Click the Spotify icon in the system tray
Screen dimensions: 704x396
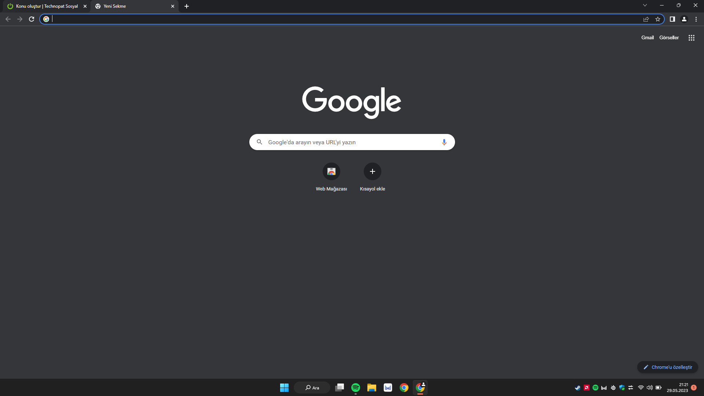(595, 388)
